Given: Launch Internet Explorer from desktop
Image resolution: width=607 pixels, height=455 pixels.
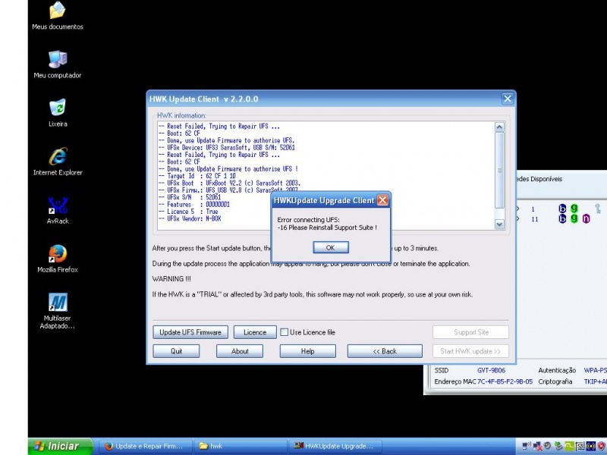Looking at the screenshot, I should pyautogui.click(x=58, y=162).
